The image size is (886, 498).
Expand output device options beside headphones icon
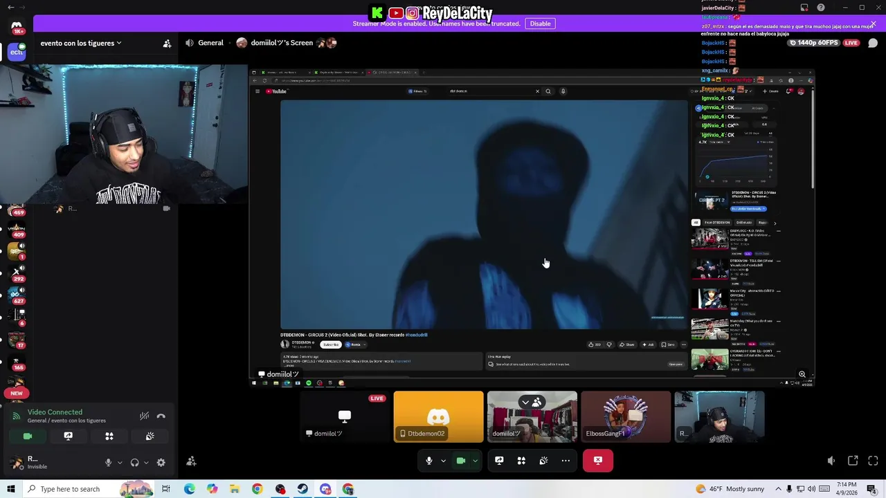pyautogui.click(x=146, y=463)
